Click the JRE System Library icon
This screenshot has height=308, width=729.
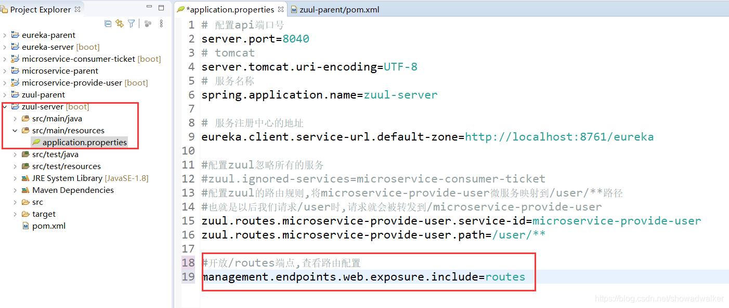click(x=25, y=178)
